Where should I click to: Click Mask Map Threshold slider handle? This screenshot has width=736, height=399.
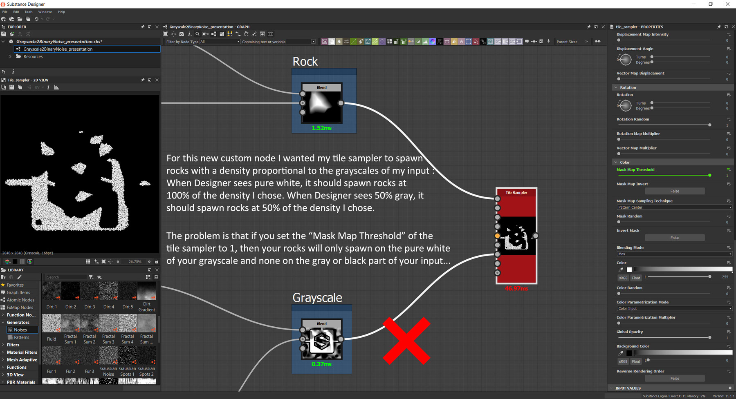pos(709,175)
